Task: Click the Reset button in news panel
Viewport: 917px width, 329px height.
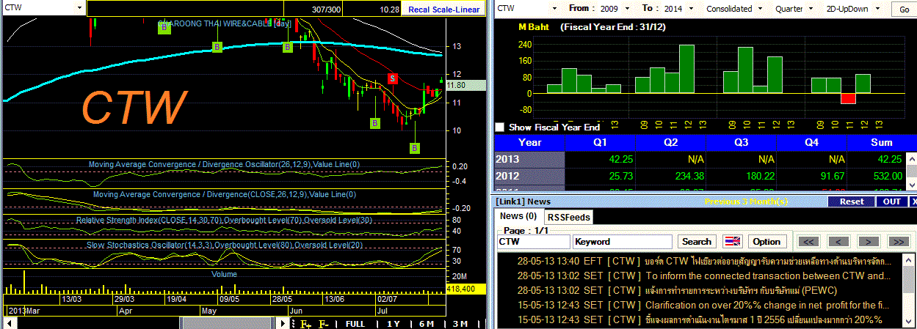Action: (x=852, y=202)
